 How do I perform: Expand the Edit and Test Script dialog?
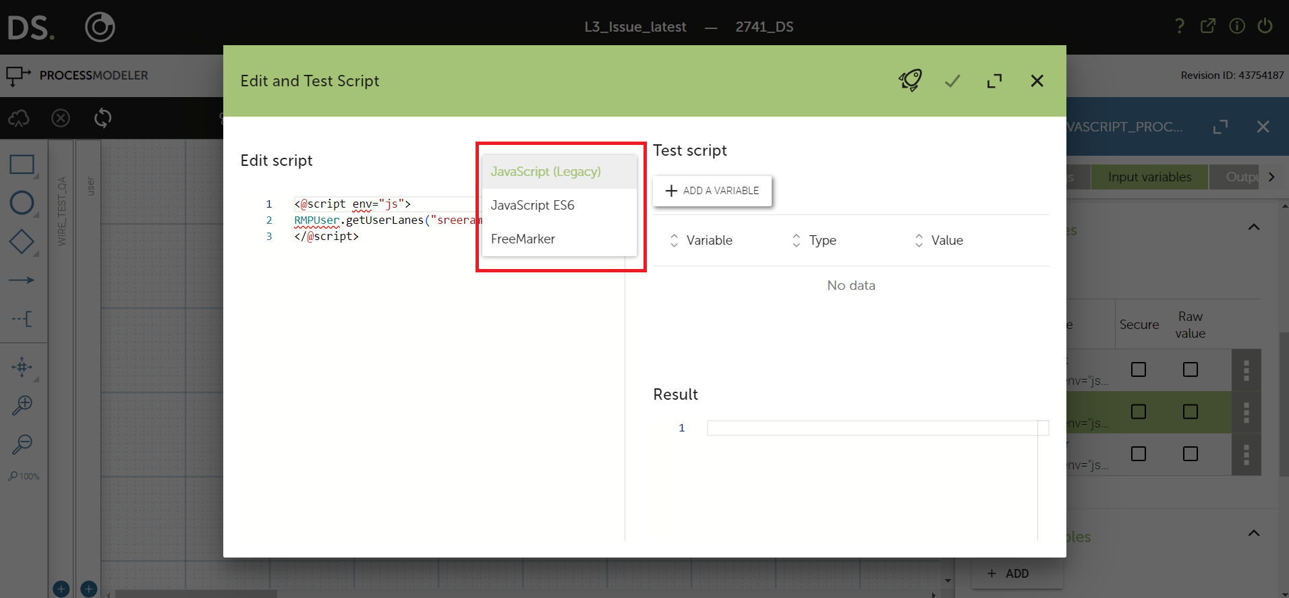(994, 81)
